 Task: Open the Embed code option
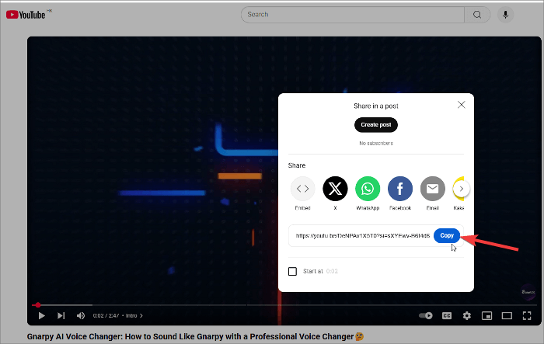302,189
